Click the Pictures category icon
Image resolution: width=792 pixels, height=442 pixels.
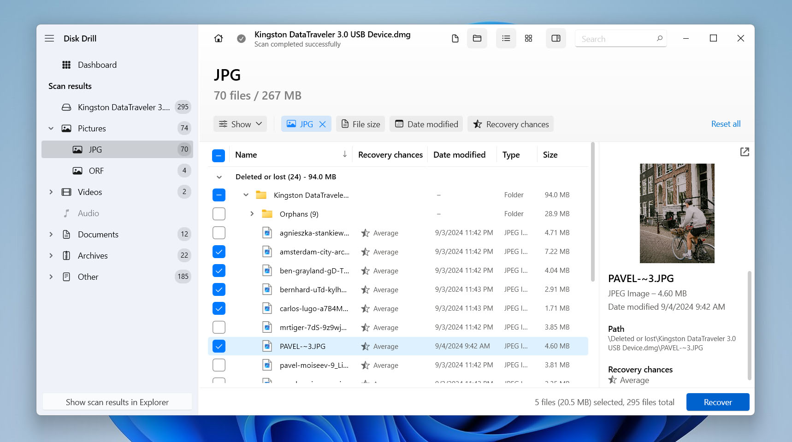(66, 129)
